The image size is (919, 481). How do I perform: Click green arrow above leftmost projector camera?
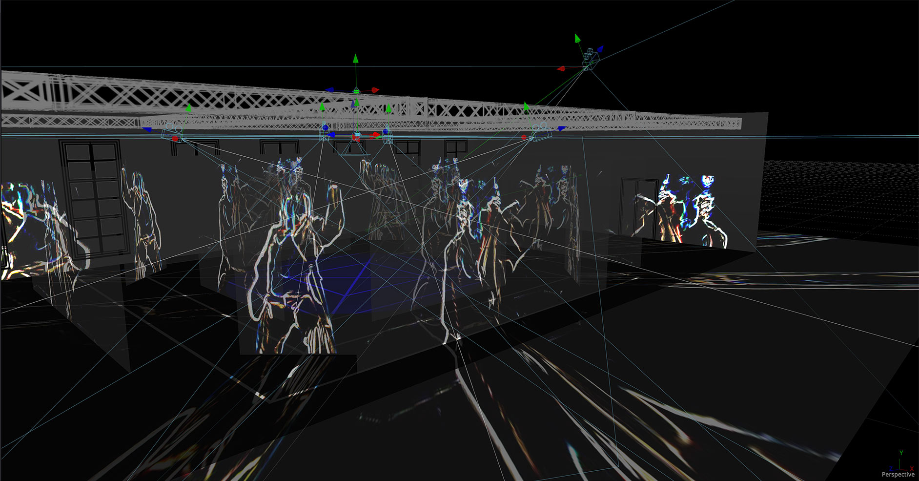coord(188,108)
